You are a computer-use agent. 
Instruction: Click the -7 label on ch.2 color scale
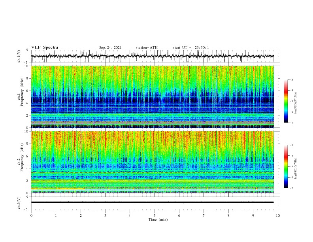tap(291, 188)
